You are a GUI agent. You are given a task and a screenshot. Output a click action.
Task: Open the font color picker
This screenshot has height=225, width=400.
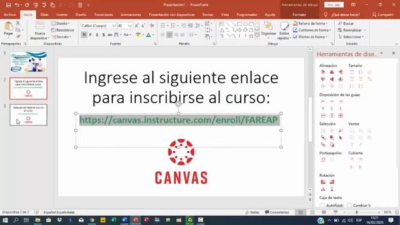click(x=149, y=35)
